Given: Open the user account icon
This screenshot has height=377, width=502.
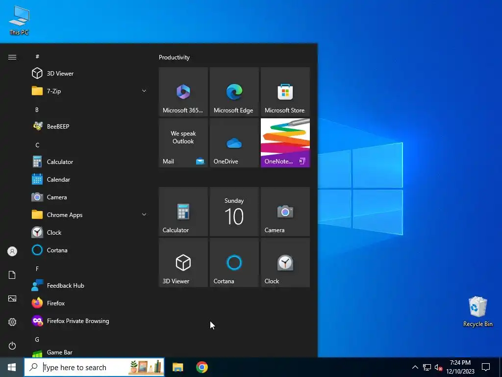Looking at the screenshot, I should pos(12,251).
